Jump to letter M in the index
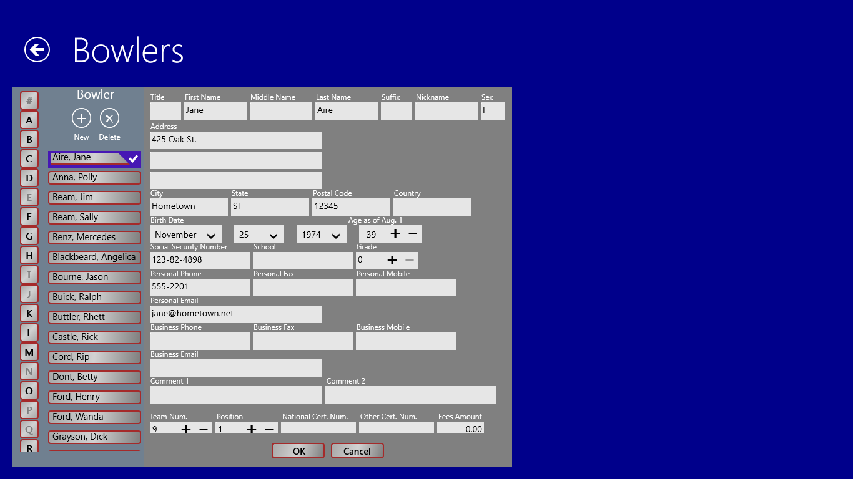 point(29,352)
